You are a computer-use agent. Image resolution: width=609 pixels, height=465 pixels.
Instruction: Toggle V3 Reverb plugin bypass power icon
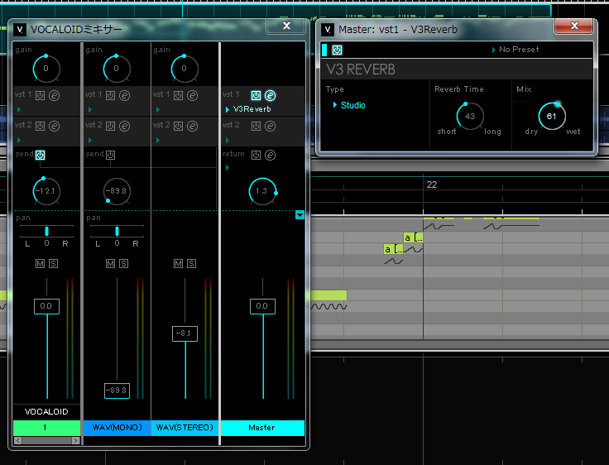[337, 50]
